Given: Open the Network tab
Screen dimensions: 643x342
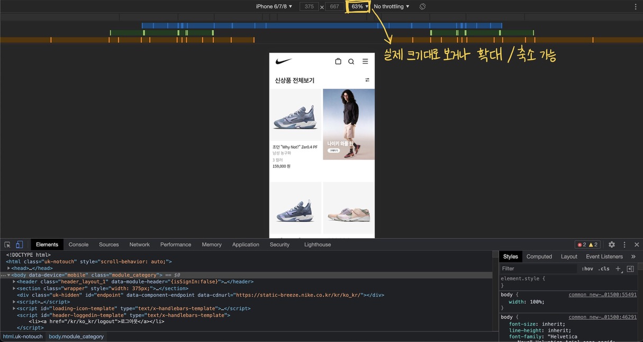Looking at the screenshot, I should pyautogui.click(x=140, y=245).
